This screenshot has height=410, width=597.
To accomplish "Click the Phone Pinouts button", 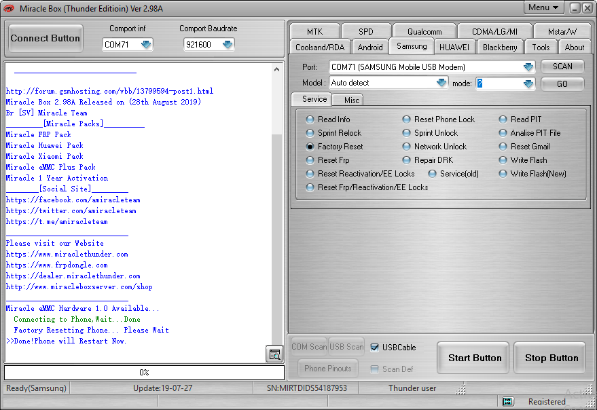I will coord(328,368).
